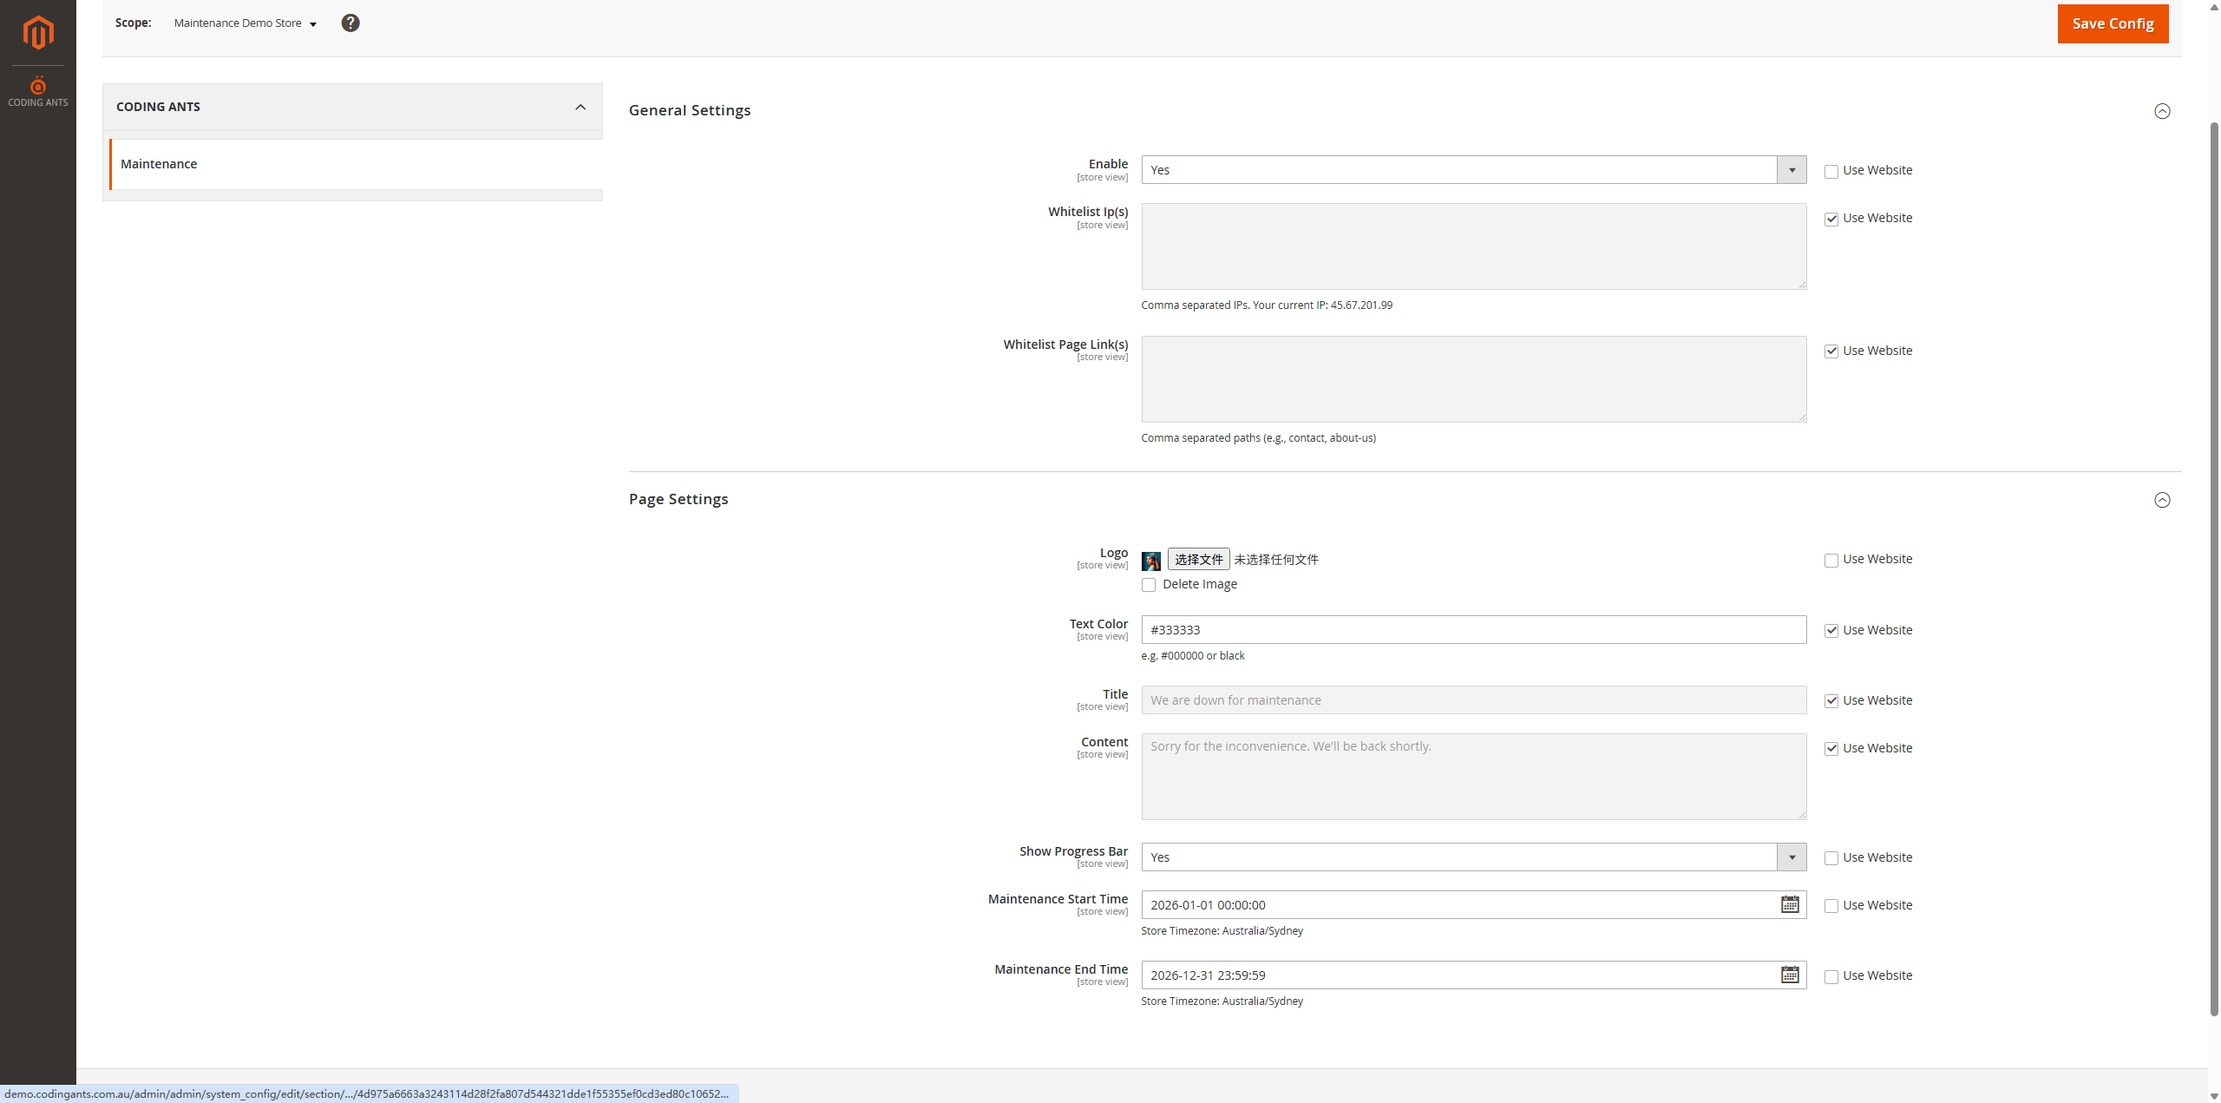Click the Save Config button
This screenshot has width=2221, height=1103.
point(2112,23)
